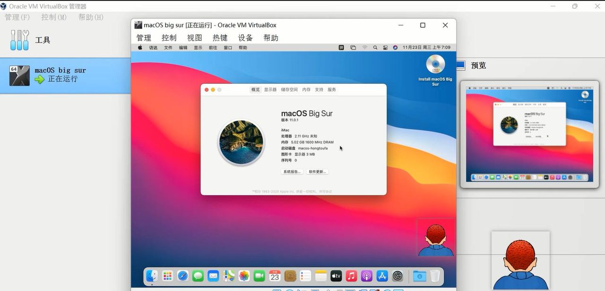Open the Install macOS Big Sur DVD

coord(435,65)
